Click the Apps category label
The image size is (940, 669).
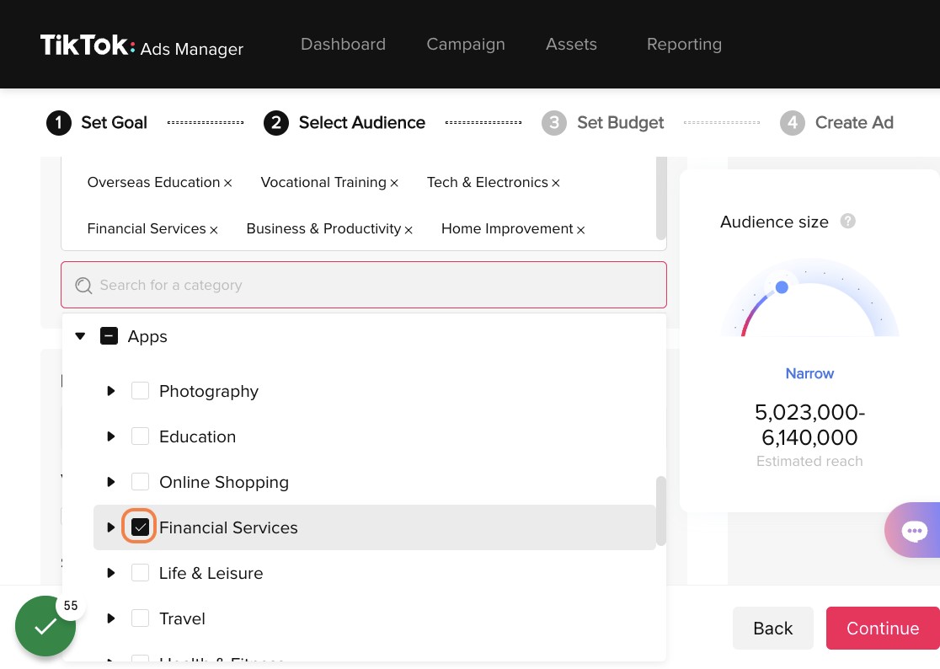click(x=147, y=337)
